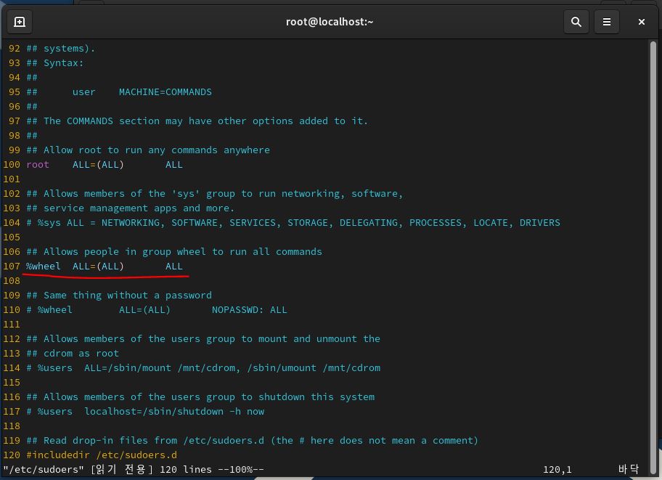The image size is (662, 480).
Task: Click '%wheel' on line 107
Action: pos(44,267)
